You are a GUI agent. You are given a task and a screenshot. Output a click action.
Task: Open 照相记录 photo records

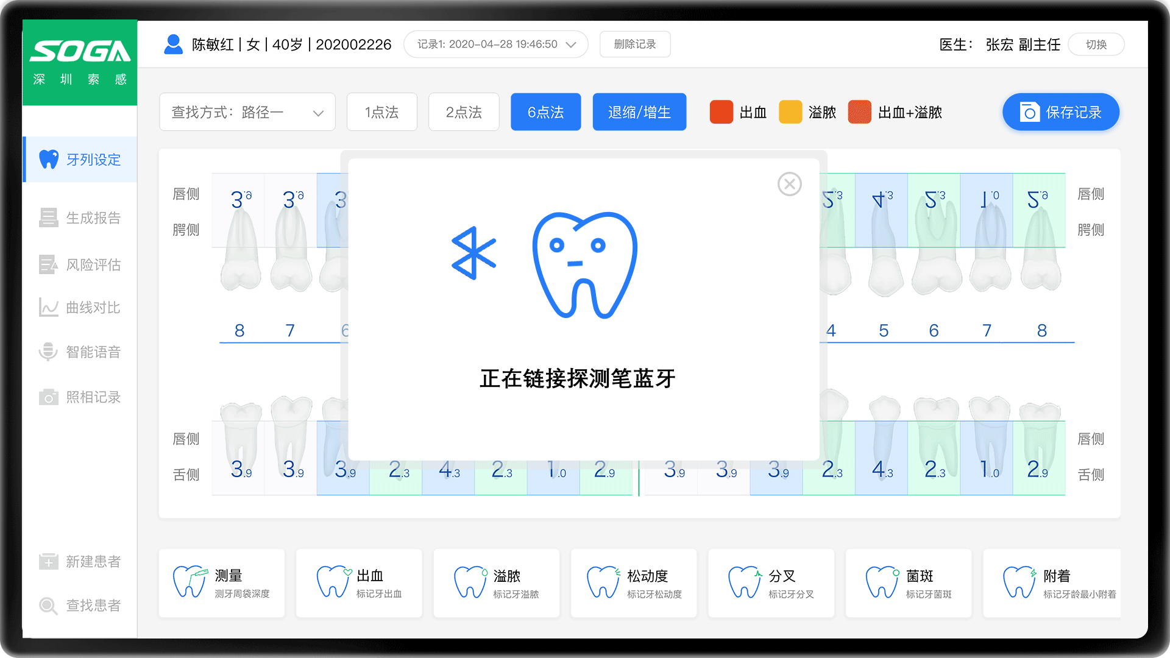[x=80, y=397]
